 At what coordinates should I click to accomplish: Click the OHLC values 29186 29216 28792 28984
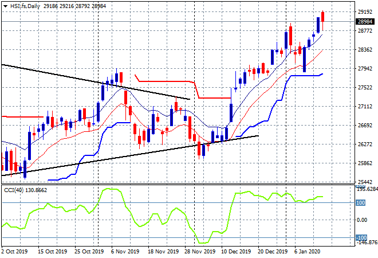[74, 6]
